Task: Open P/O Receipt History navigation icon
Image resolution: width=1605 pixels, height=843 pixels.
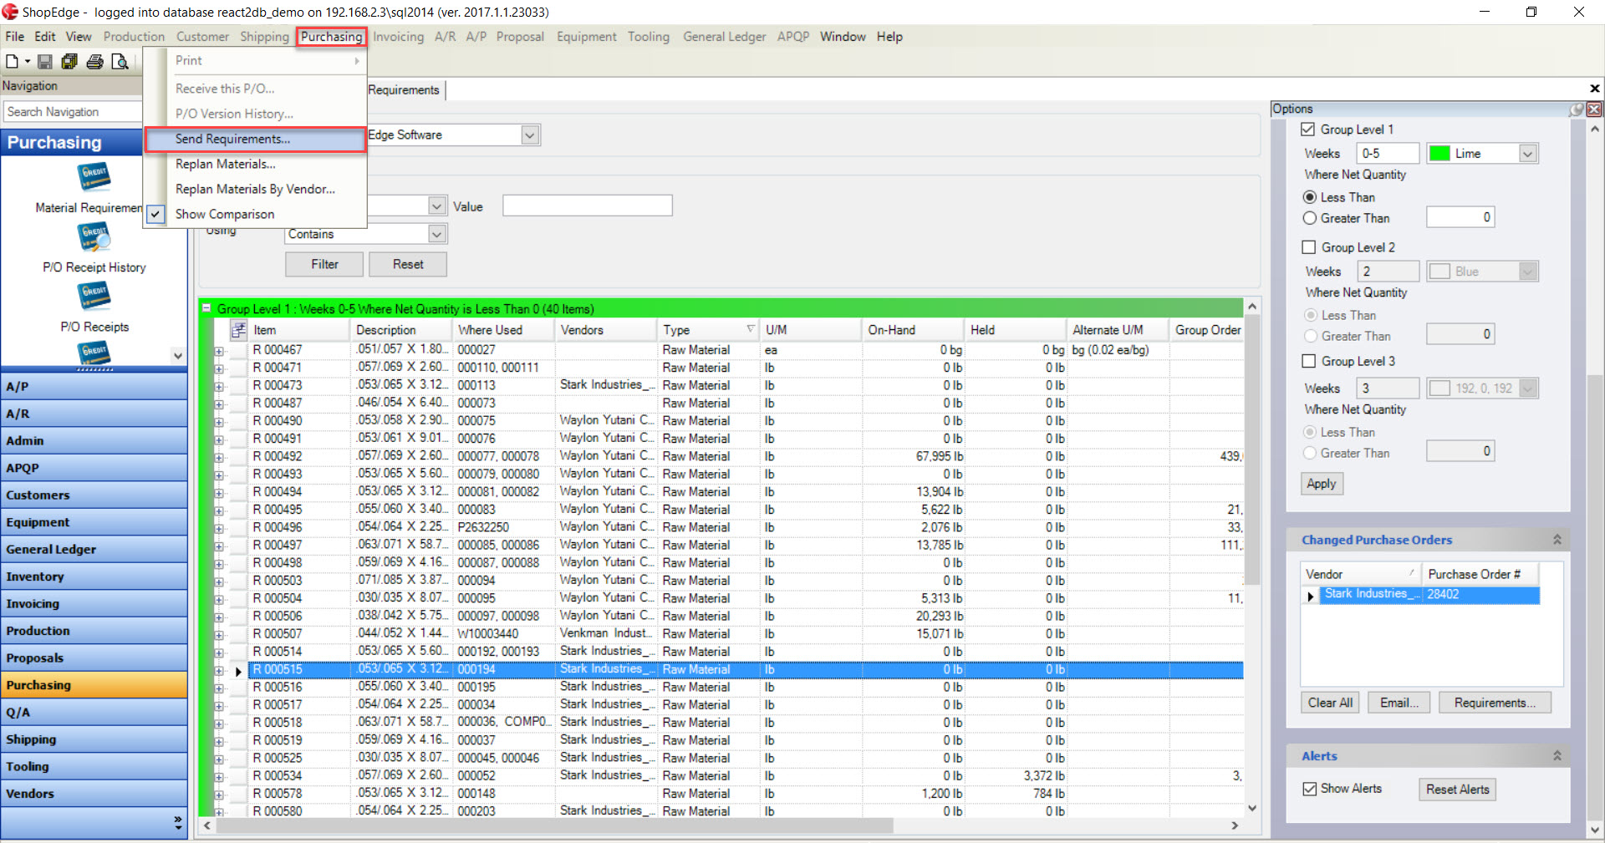Action: (x=94, y=236)
